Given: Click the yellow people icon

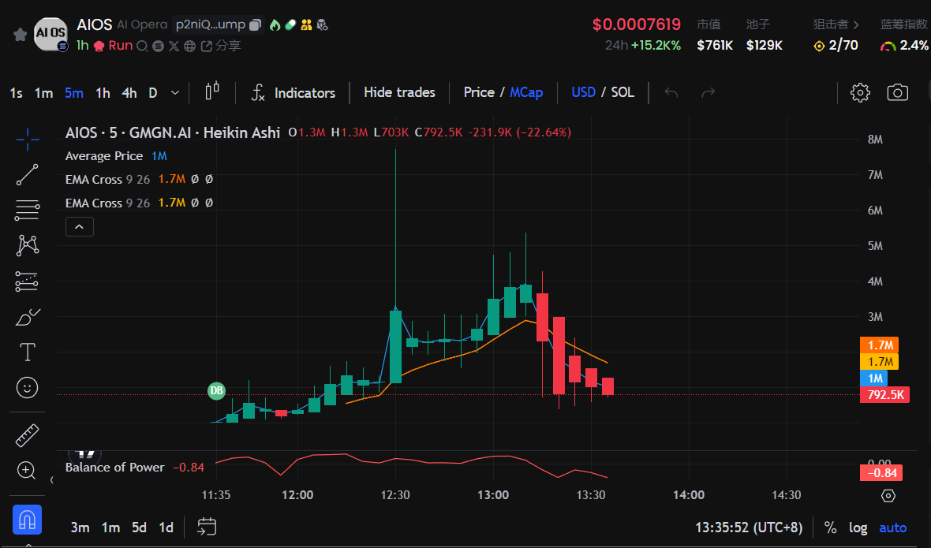Looking at the screenshot, I should 306,25.
